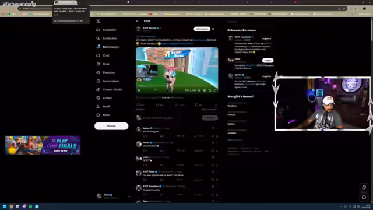Click the Posten button
373x210 pixels.
[x=111, y=126]
